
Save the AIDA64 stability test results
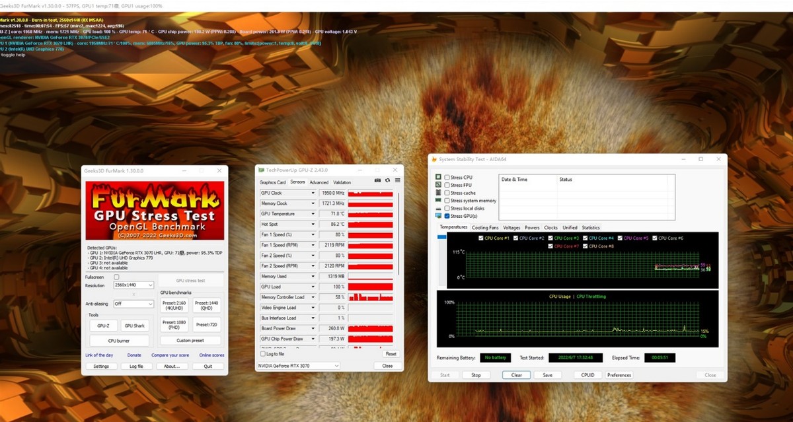[547, 375]
